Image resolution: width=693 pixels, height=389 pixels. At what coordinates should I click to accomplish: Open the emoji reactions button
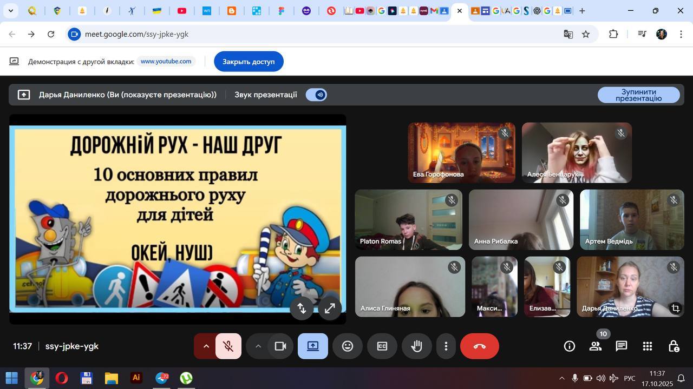[x=348, y=346]
